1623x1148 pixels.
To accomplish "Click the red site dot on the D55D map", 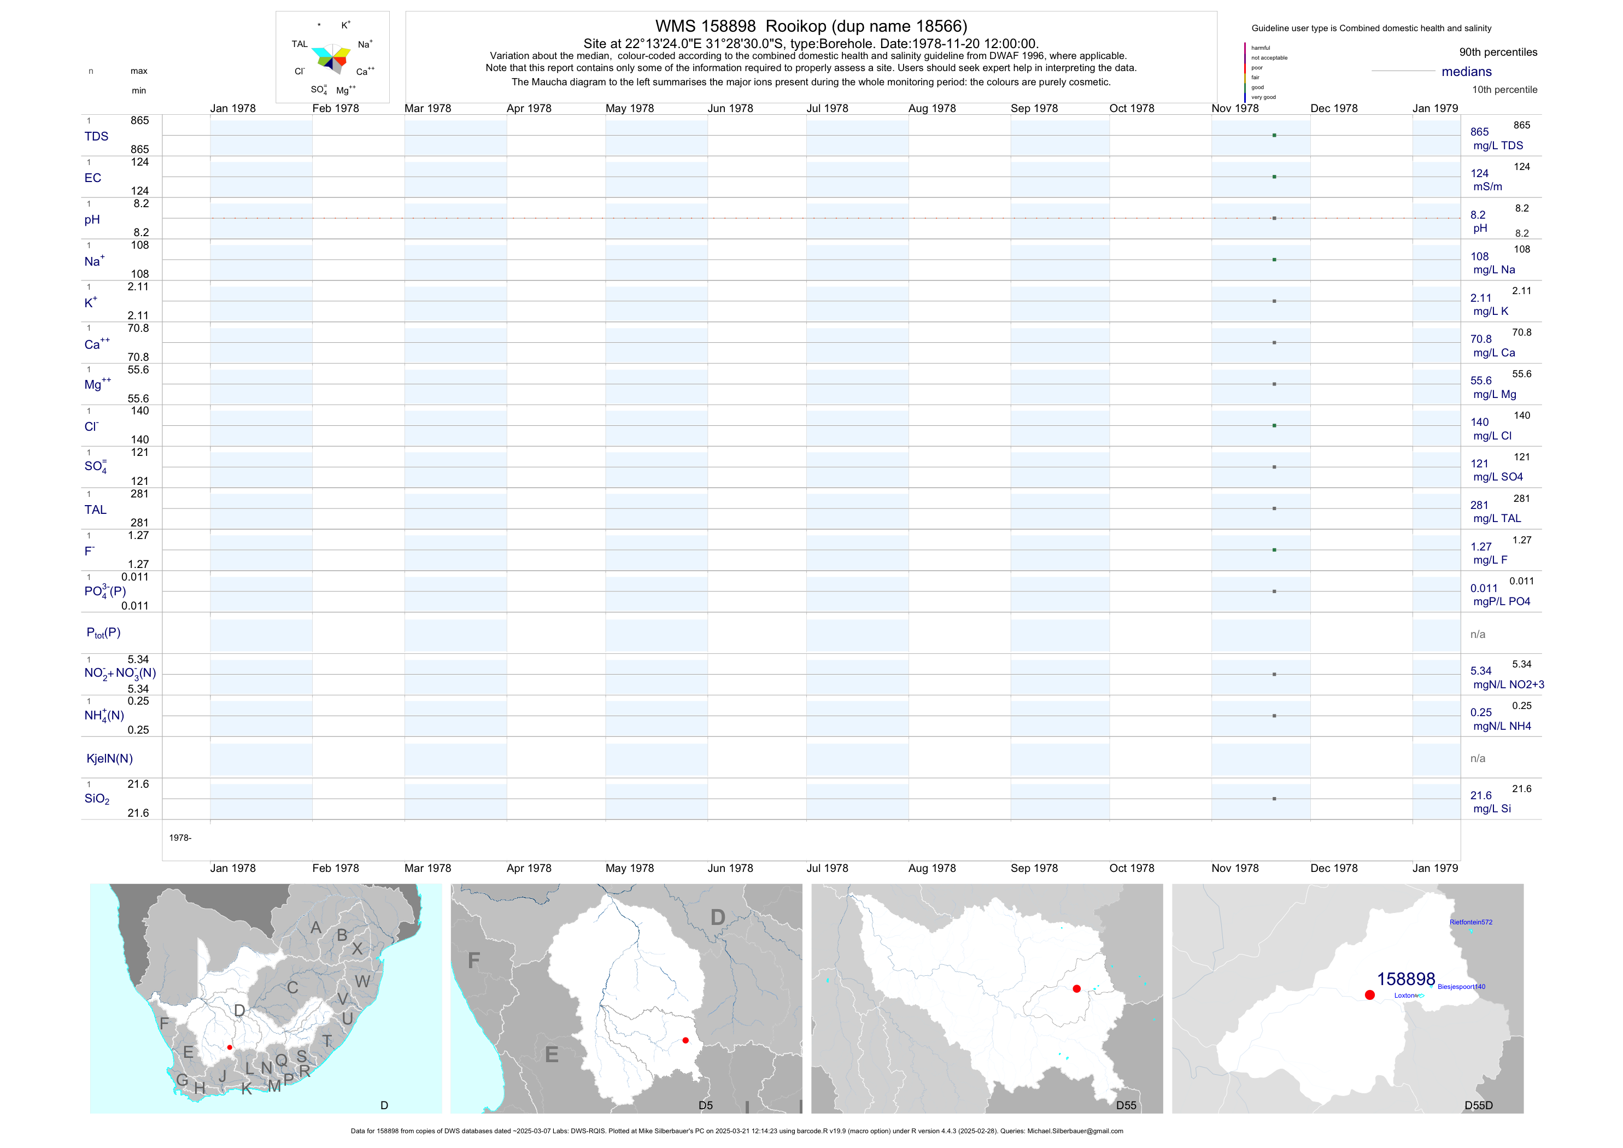I will coord(1369,994).
